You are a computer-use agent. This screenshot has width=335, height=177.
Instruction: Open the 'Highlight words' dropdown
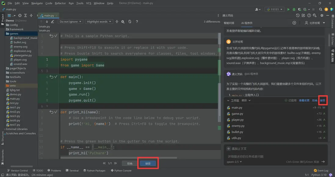[x=99, y=22]
